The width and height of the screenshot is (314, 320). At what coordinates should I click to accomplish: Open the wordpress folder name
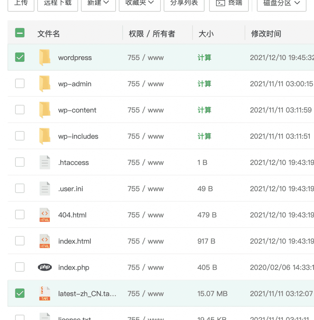pos(75,58)
